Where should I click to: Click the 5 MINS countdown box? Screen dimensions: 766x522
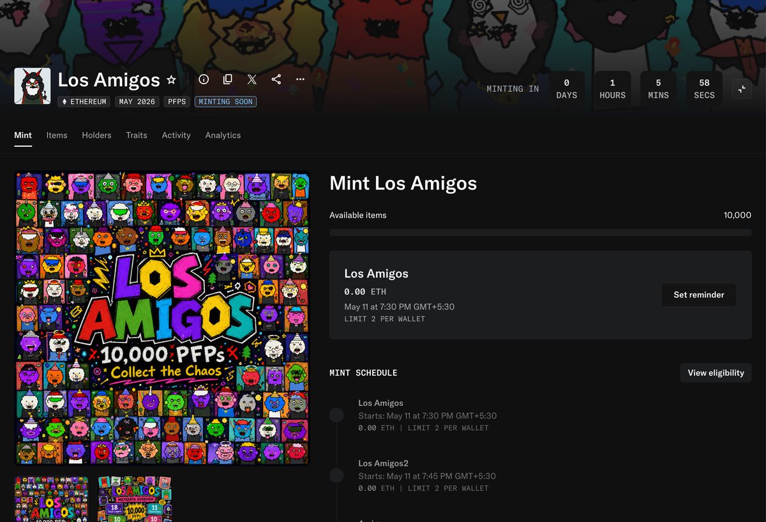coord(658,89)
